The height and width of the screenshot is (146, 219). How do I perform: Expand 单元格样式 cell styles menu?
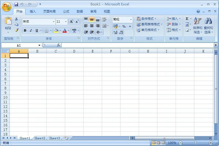coord(148,30)
